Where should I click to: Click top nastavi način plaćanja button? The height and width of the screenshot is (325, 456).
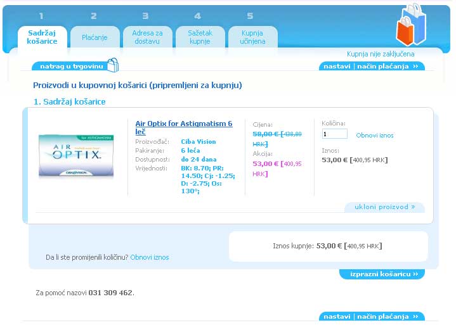[372, 67]
